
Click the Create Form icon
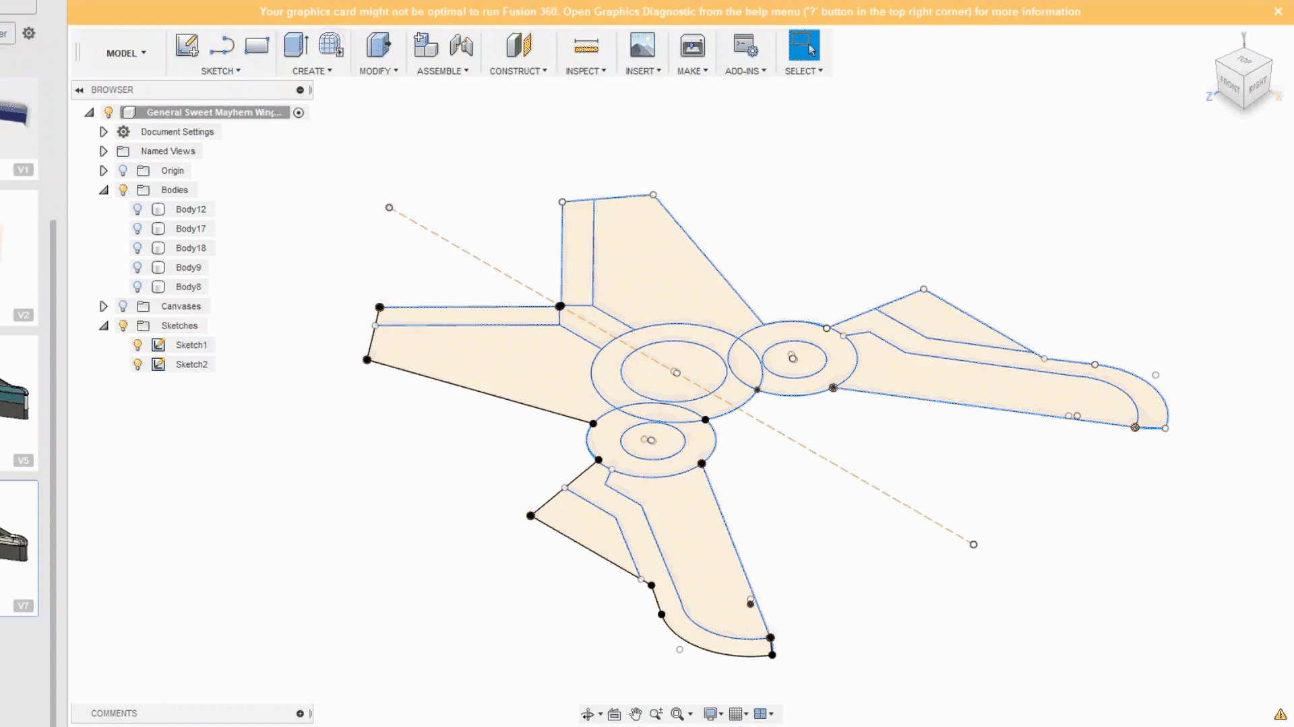[331, 46]
